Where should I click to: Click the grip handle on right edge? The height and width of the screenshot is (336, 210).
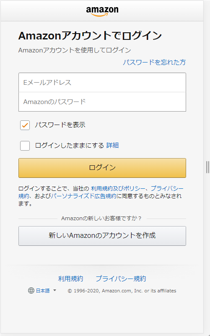click(x=207, y=167)
